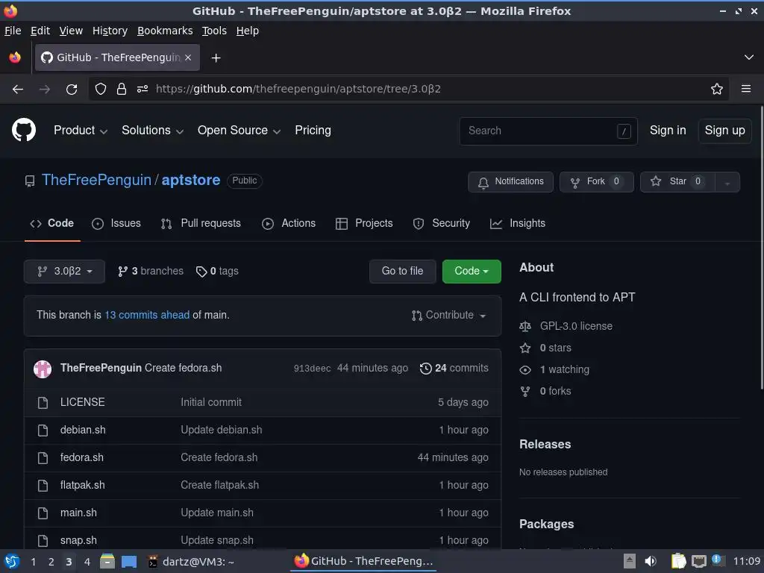Click the clipboard tray icon
The height and width of the screenshot is (573, 764).
[678, 561]
